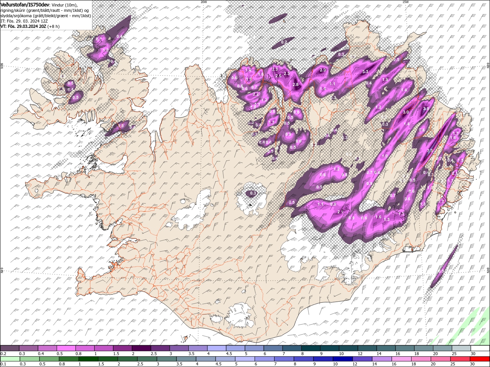Pick the palest green 0.1 swatch in rain legend
The height and width of the screenshot is (367, 490).
point(10,359)
